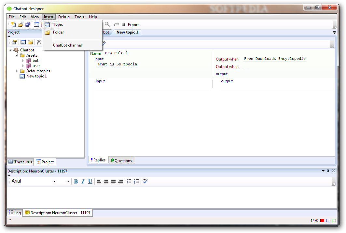Screen dimensions: 346x233
Task: Pin the Description panel
Action: [328, 171]
